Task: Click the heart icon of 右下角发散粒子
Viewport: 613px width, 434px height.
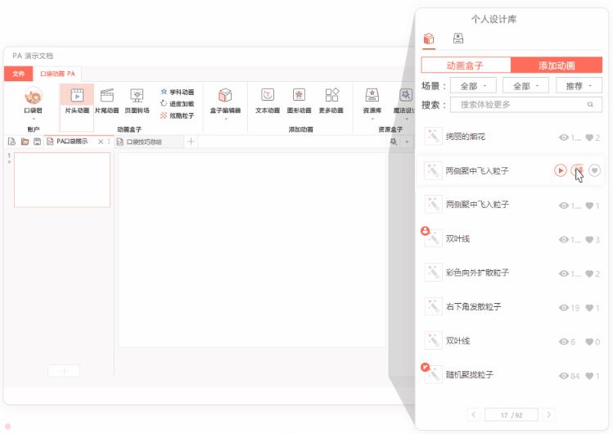Action: pyautogui.click(x=589, y=308)
